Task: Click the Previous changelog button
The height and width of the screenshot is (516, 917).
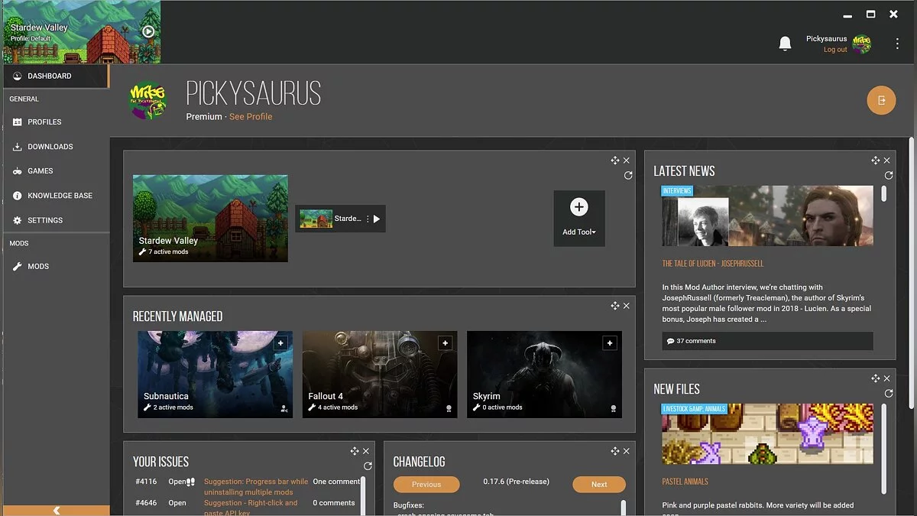Action: click(x=426, y=484)
